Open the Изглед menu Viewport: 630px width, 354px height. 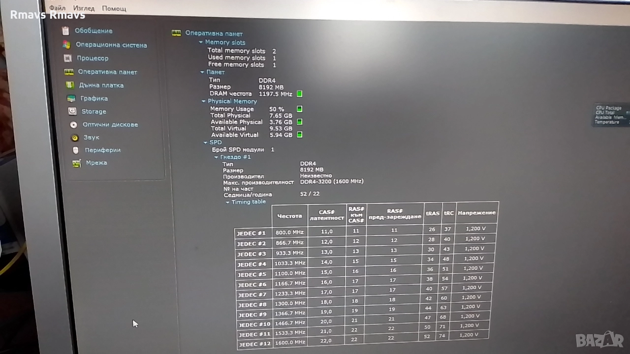point(84,8)
